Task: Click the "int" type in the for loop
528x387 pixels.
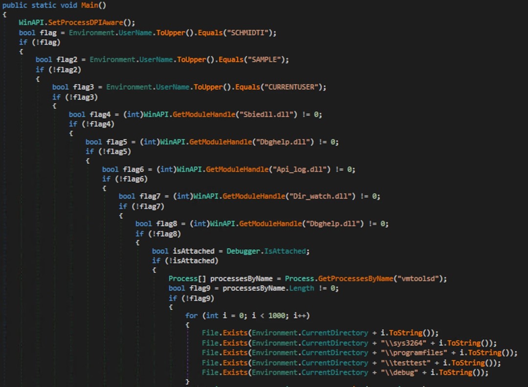Action: tap(212, 316)
